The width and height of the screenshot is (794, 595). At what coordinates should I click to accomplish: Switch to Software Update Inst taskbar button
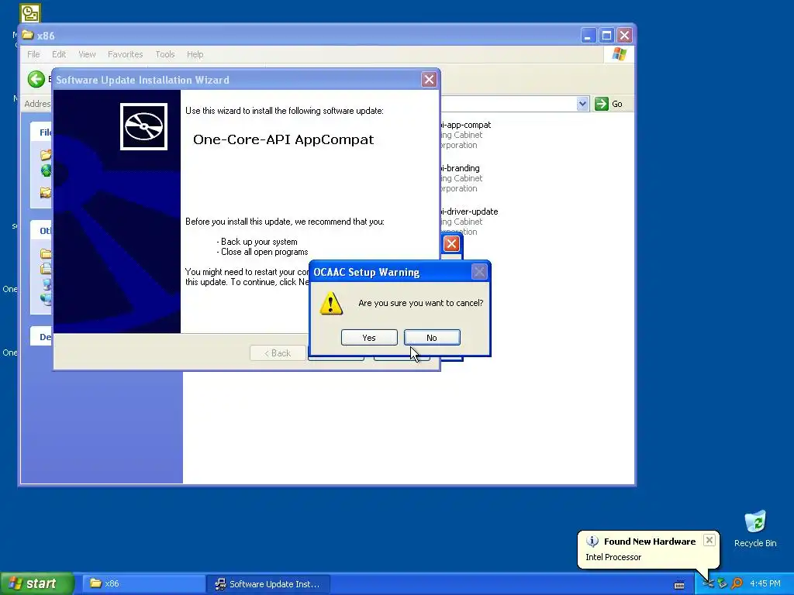[x=269, y=584]
